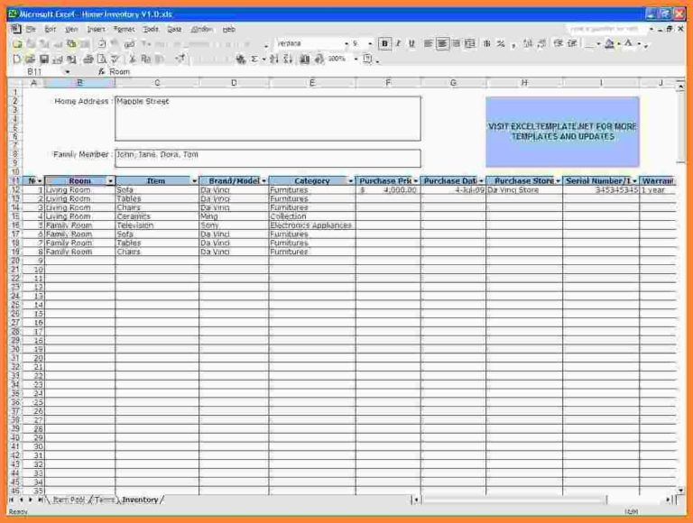The image size is (693, 523).
Task: Open the Purchase Price filter dropdown
Action: pos(416,181)
